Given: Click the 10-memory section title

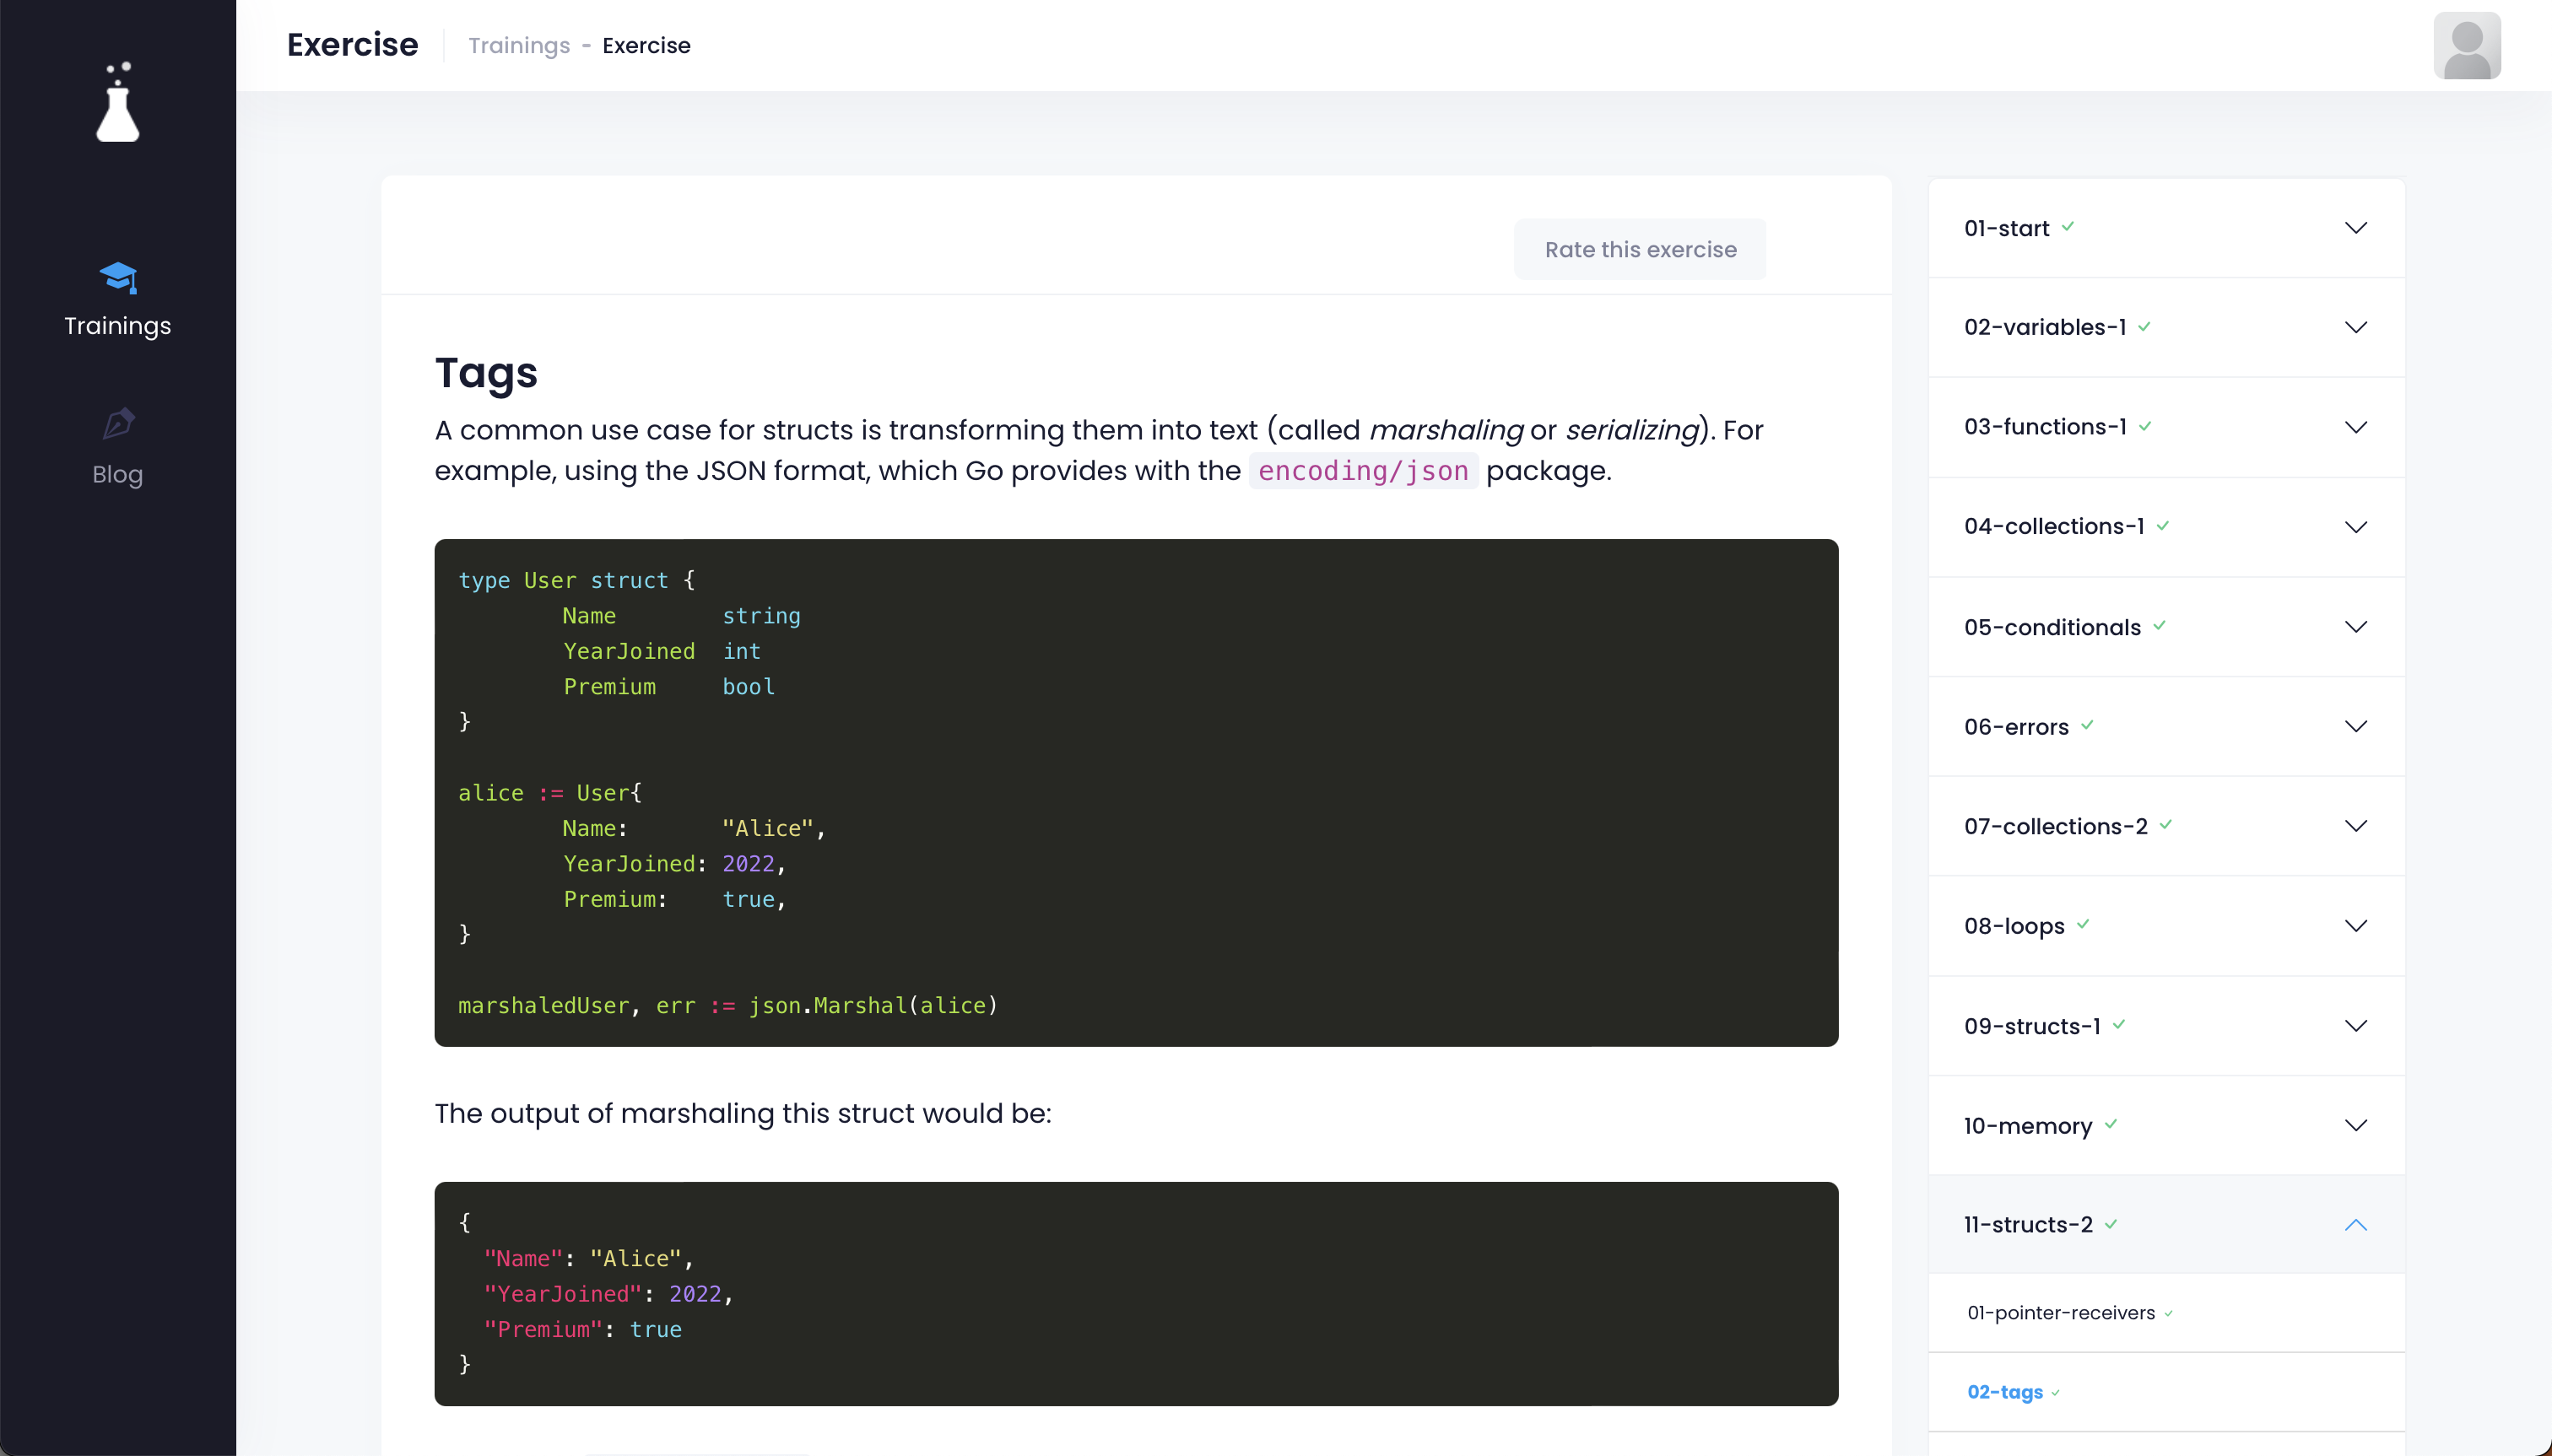Looking at the screenshot, I should [2027, 1126].
